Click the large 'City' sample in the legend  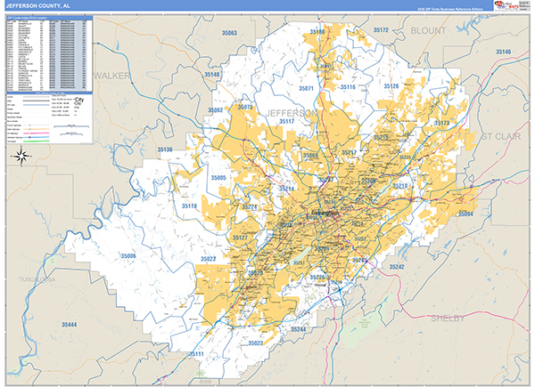[79, 100]
